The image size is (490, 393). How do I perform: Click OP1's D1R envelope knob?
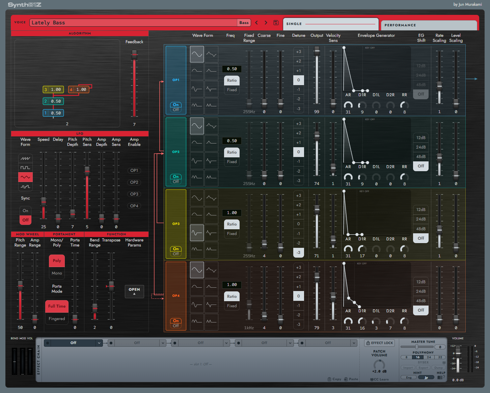tap(362, 105)
